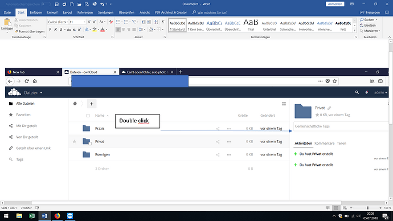This screenshot has height=221, width=393.
Task: Toggle Automatisches Speichern switch
Action: [x=46, y=4]
